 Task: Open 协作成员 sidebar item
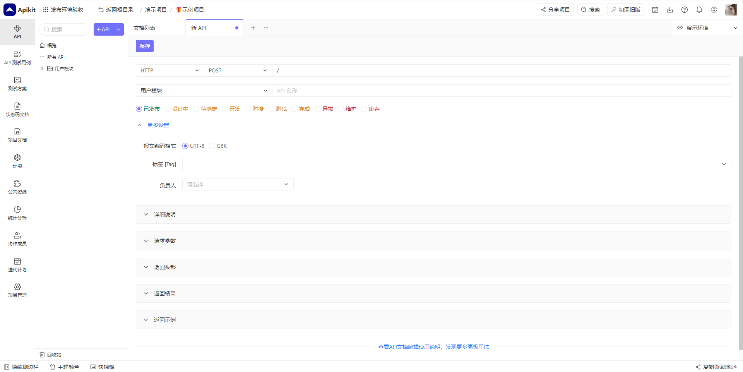tap(17, 239)
